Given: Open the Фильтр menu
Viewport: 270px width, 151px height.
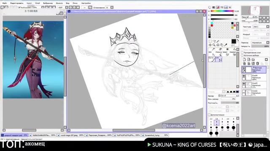Looking at the screenshot, I should (x=59, y=3).
